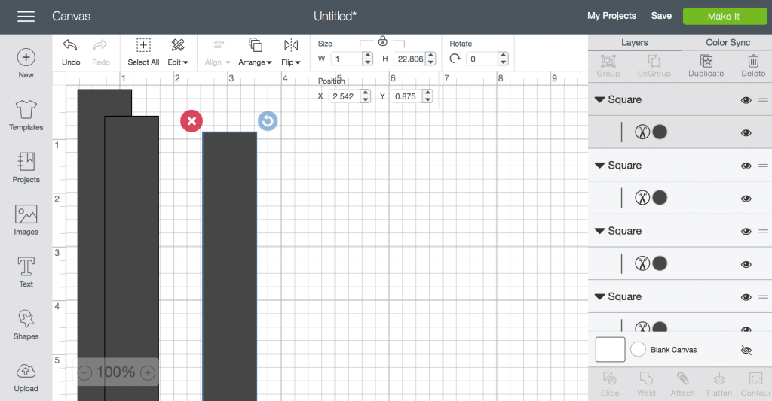Open the Arrange dropdown
Screen dimensions: 772x401
tap(256, 51)
